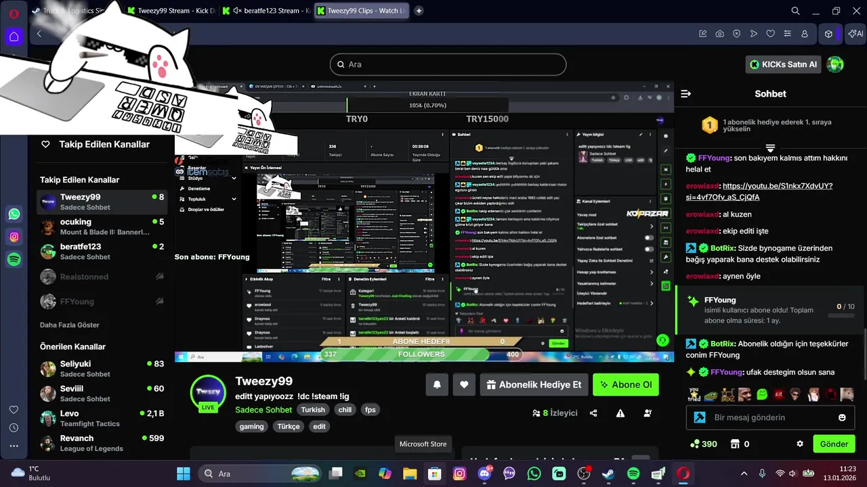Click the ad blocker shield icon
The width and height of the screenshot is (867, 487).
[x=736, y=34]
